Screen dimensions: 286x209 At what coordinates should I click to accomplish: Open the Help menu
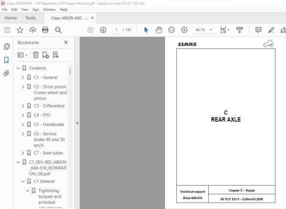coord(63,10)
